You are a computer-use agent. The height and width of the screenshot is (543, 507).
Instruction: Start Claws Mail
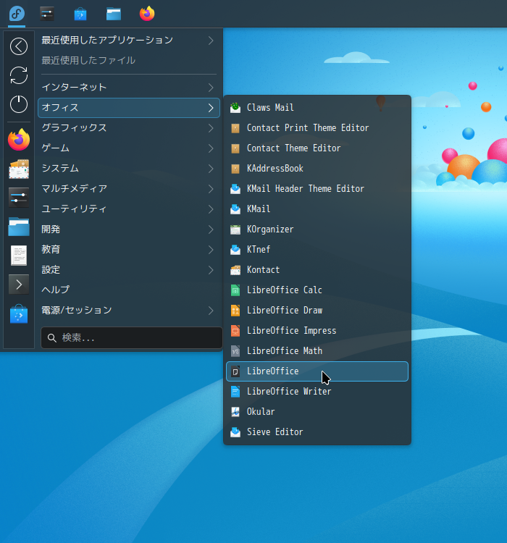tap(270, 108)
